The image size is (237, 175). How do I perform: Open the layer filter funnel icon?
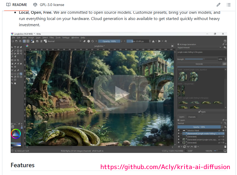tap(225, 123)
